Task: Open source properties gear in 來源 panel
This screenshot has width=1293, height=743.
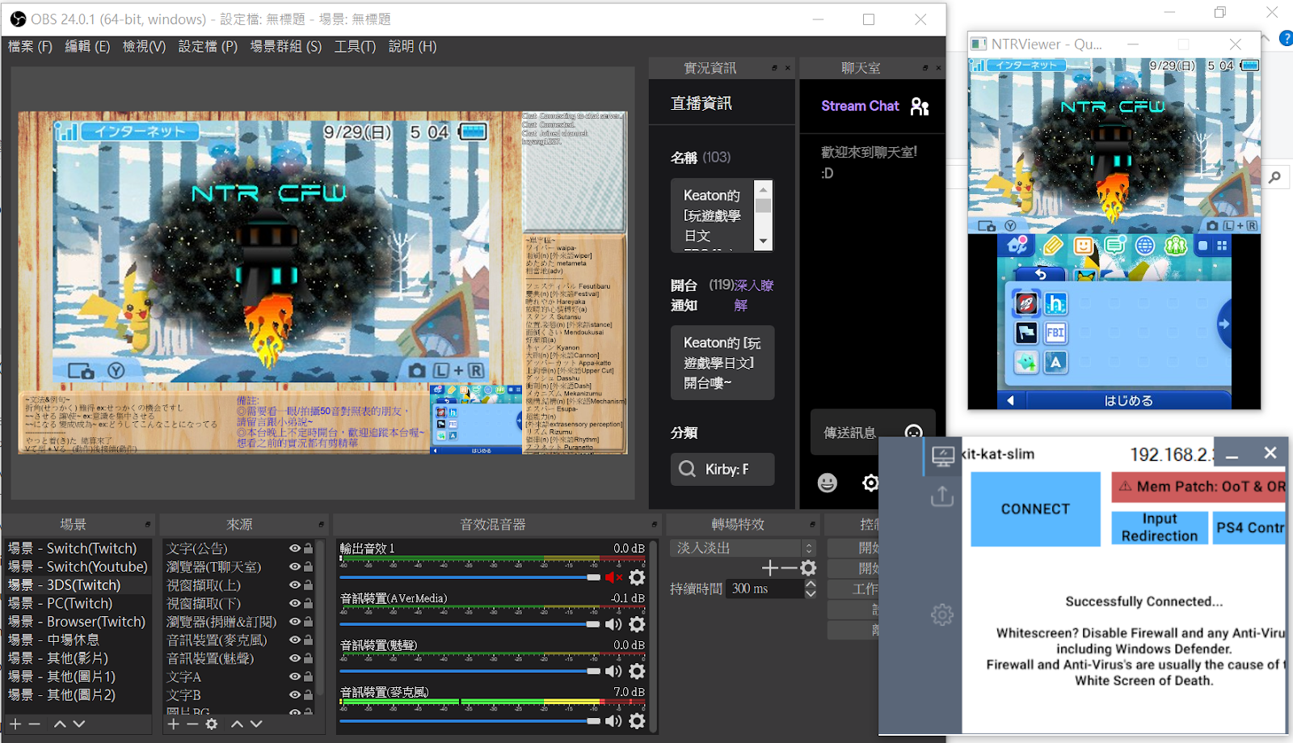Action: pyautogui.click(x=212, y=724)
